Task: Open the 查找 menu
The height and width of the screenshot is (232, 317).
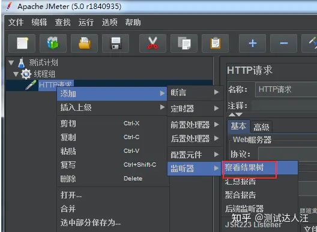Action: pos(62,22)
